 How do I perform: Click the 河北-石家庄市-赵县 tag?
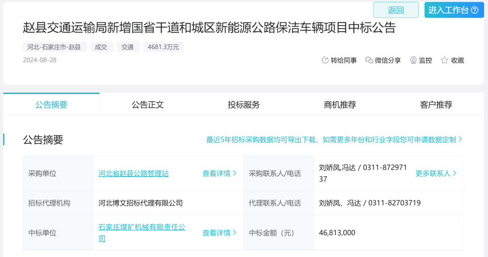(x=55, y=47)
